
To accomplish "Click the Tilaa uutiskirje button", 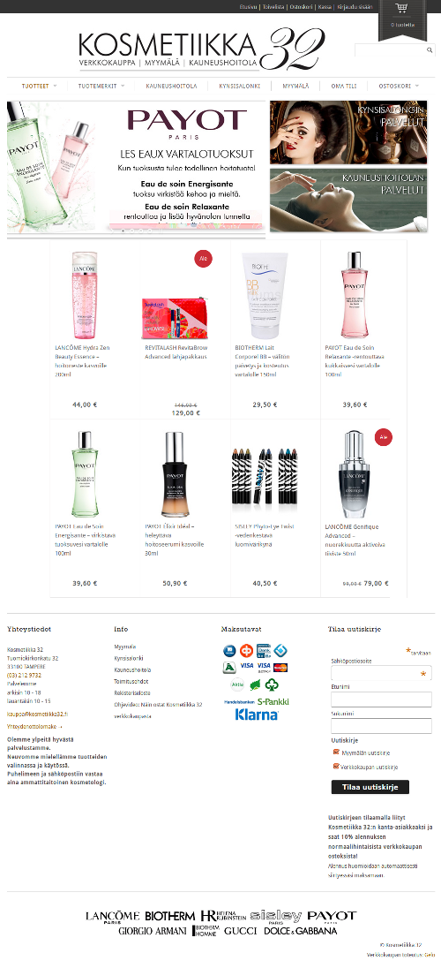I will [370, 787].
